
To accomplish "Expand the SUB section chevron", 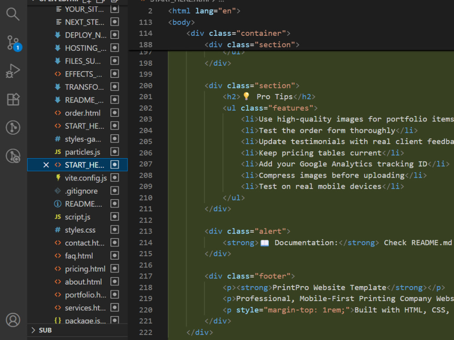I will point(33,330).
